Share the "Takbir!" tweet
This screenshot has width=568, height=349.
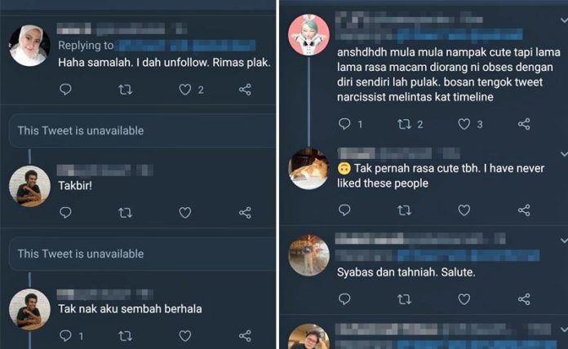click(x=246, y=213)
